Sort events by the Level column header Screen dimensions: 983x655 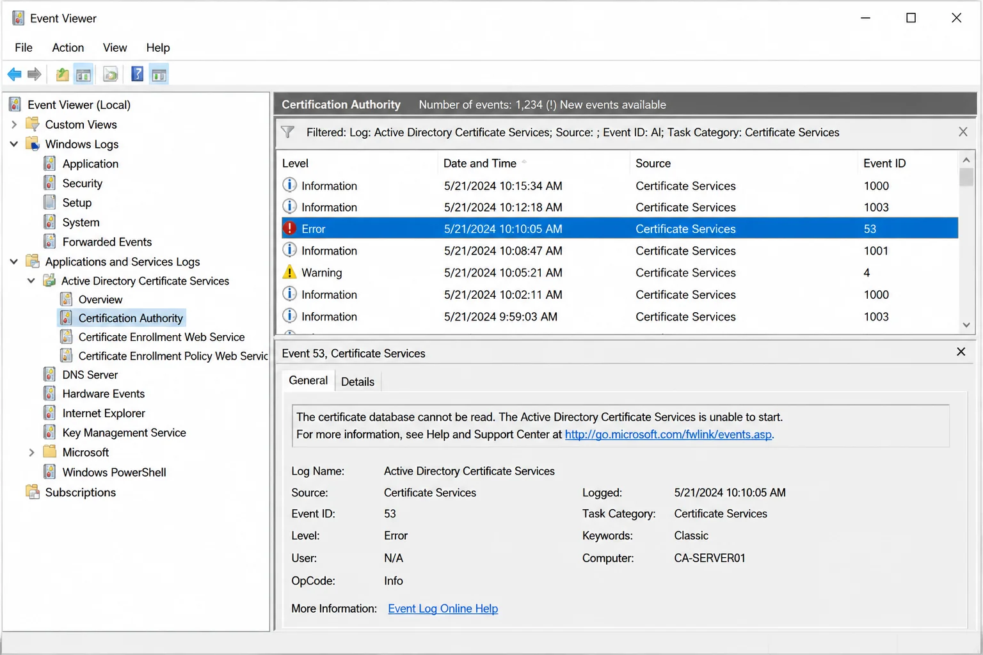(x=358, y=163)
